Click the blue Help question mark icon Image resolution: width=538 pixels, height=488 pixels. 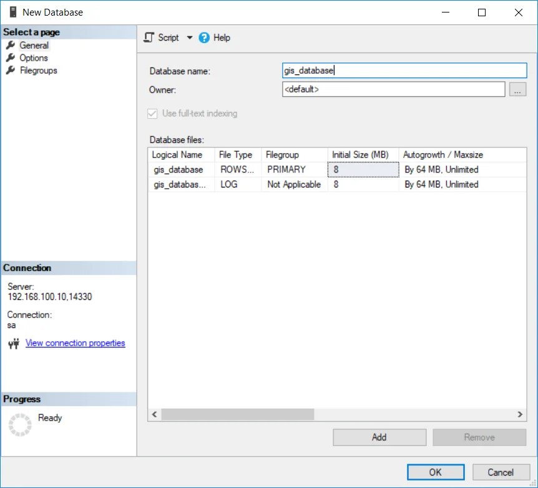pyautogui.click(x=204, y=37)
